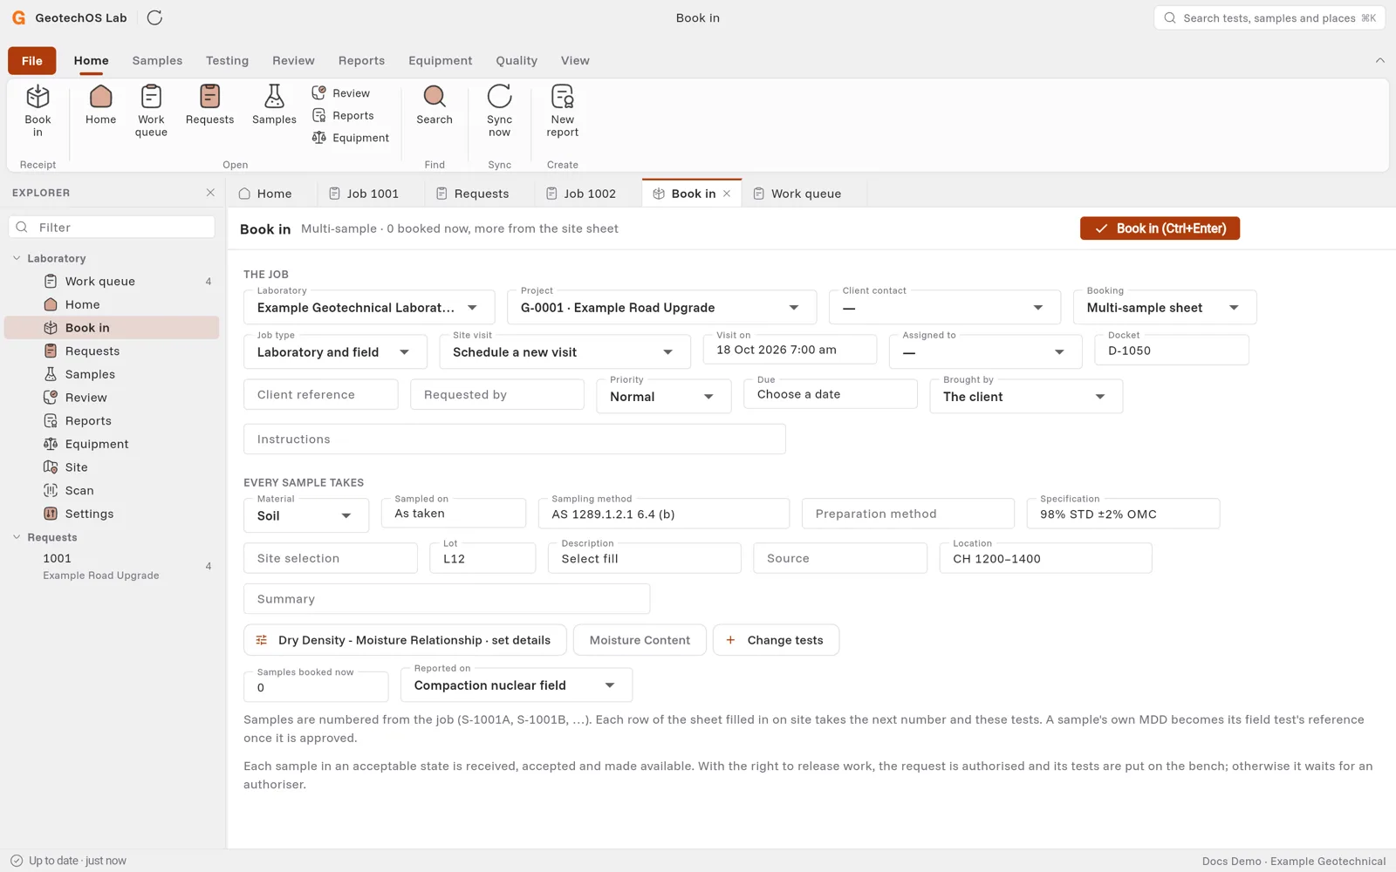Expand the Project dropdown
1396x872 pixels.
click(x=661, y=308)
